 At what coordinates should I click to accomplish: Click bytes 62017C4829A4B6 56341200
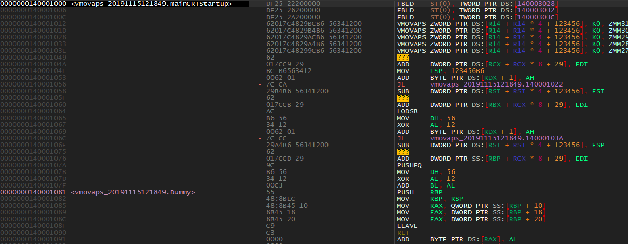(x=314, y=44)
